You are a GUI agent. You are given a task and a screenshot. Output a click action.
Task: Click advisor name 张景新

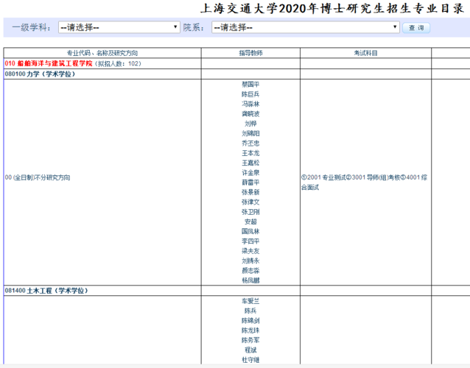(x=250, y=192)
